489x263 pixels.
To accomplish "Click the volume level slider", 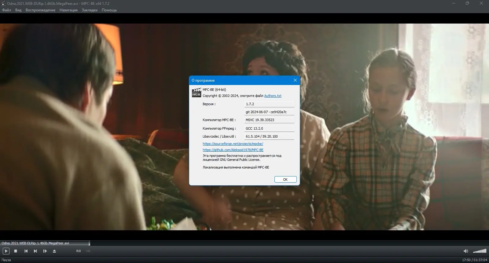I will pyautogui.click(x=480, y=251).
